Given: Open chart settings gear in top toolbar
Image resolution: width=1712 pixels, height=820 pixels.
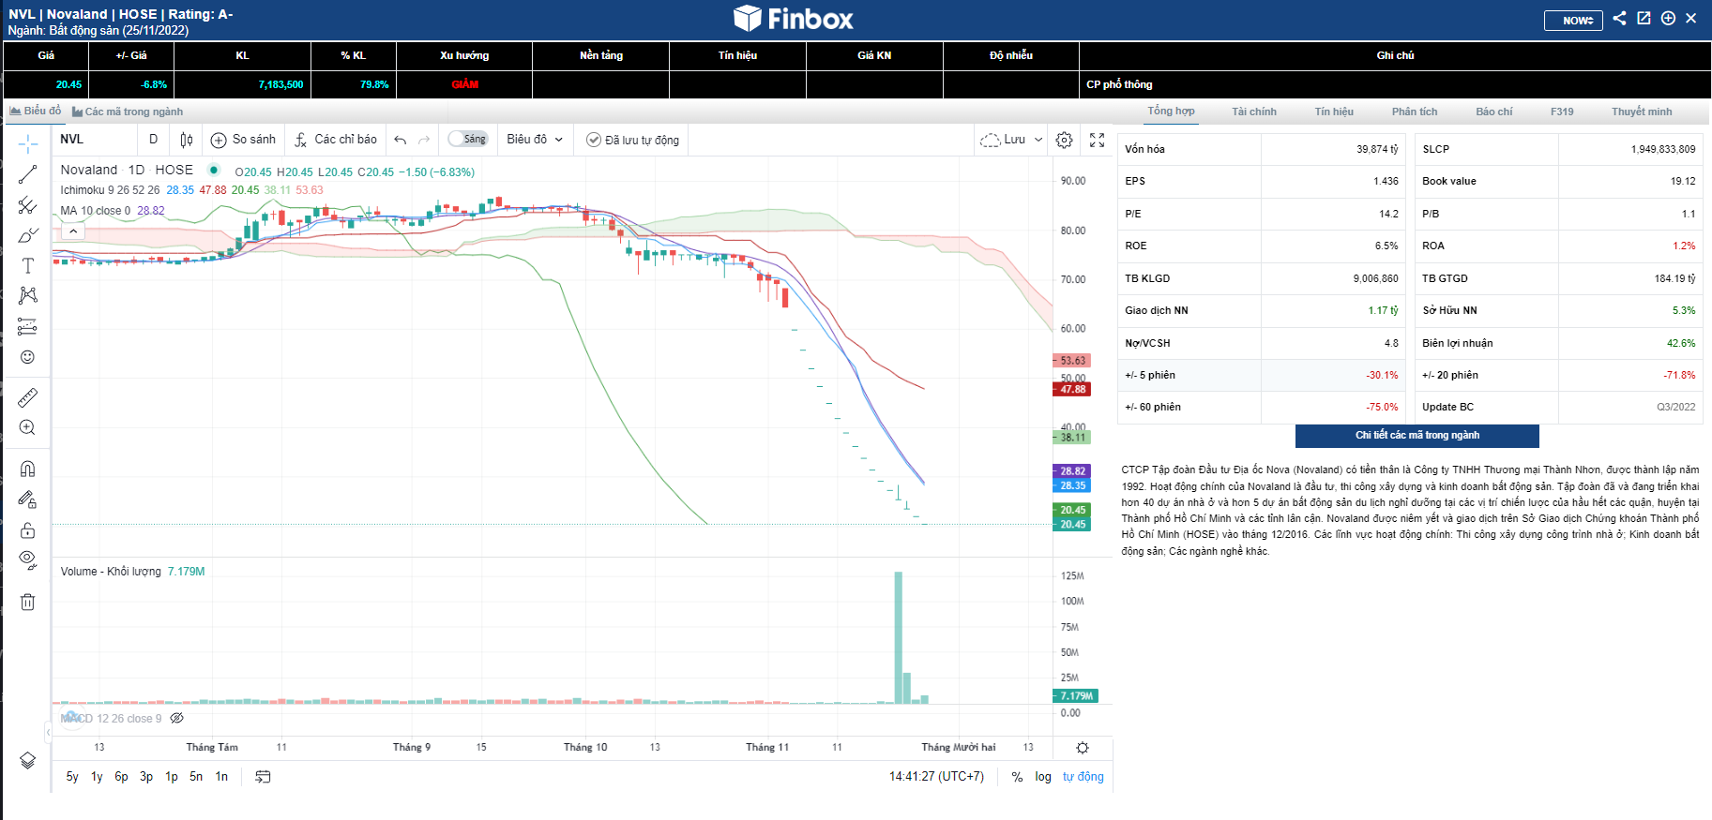Looking at the screenshot, I should pos(1064,140).
